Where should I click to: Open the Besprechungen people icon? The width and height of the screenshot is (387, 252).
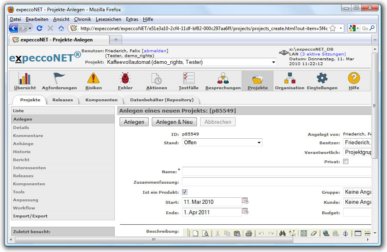coord(223,78)
